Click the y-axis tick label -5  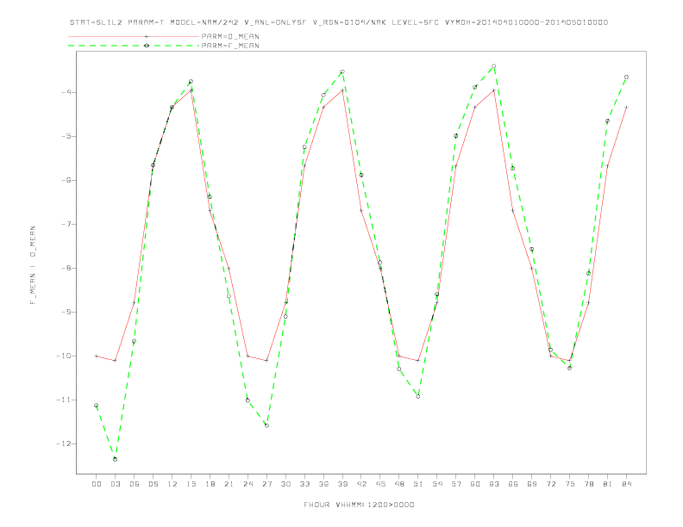pyautogui.click(x=66, y=136)
